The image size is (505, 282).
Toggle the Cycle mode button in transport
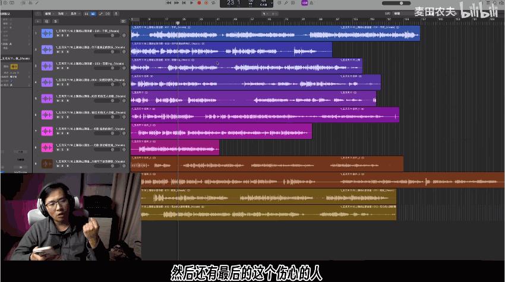pos(213,3)
